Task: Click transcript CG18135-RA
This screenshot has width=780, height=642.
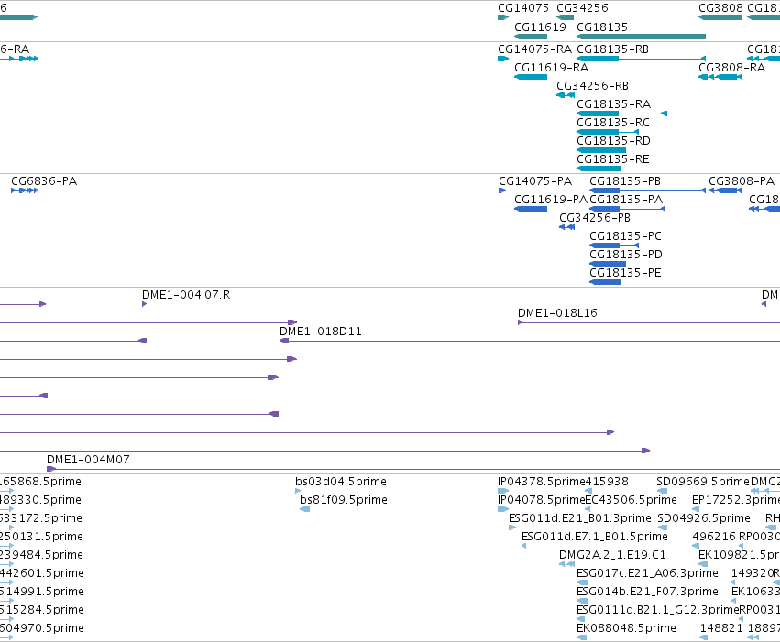Action: point(621,114)
